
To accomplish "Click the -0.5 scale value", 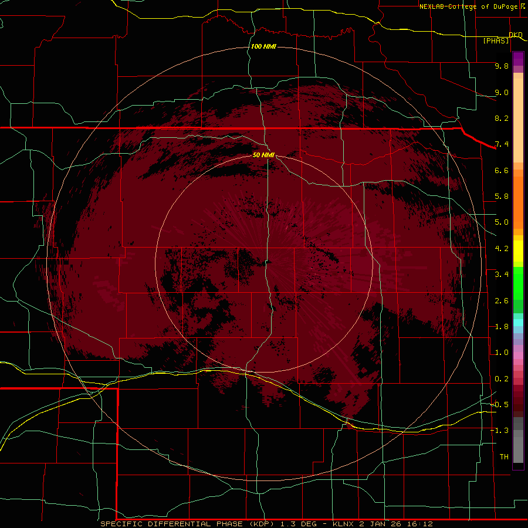I will (x=499, y=404).
